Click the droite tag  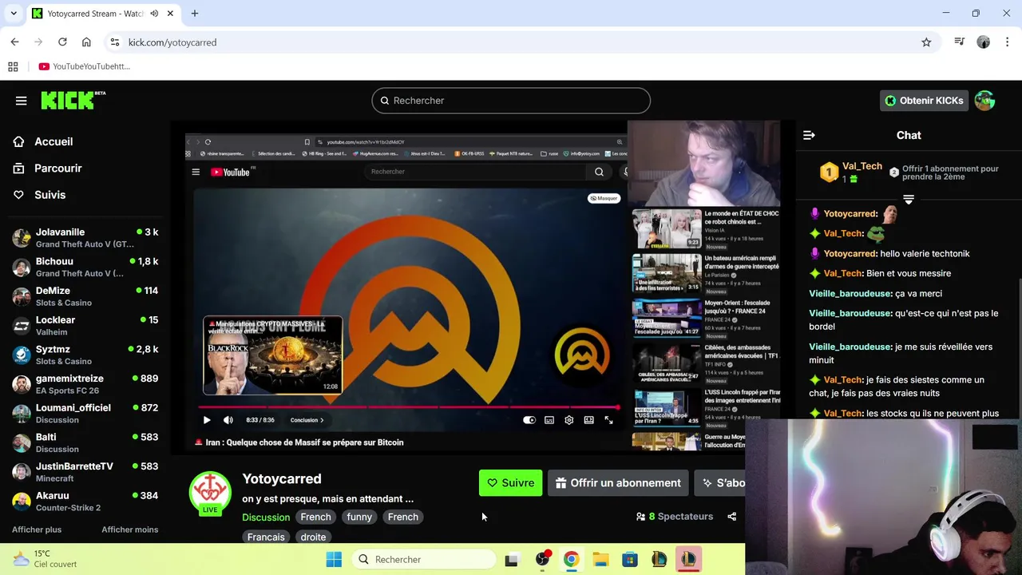313,537
